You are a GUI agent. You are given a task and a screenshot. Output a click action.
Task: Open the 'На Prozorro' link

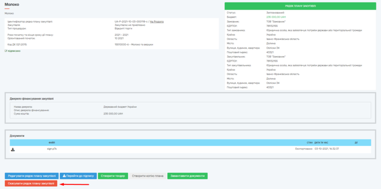(x=157, y=22)
